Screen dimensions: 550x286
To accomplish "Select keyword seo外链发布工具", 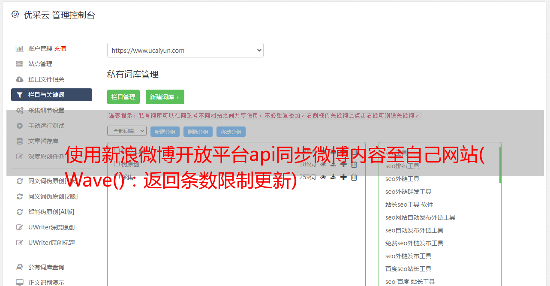I will point(409,256).
